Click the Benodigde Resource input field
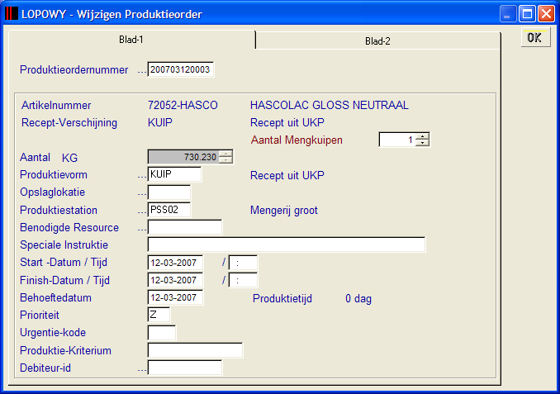The height and width of the screenshot is (394, 560). [x=185, y=227]
